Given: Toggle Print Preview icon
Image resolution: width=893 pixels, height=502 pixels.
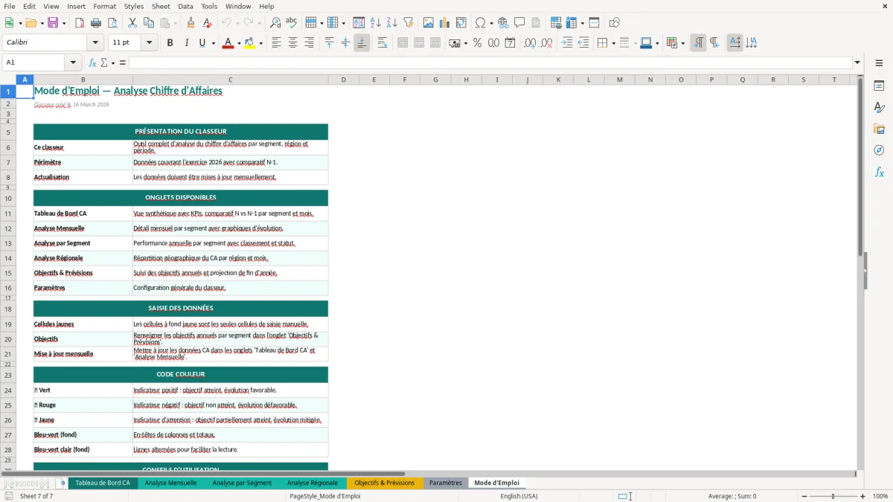Looking at the screenshot, I should [x=112, y=23].
